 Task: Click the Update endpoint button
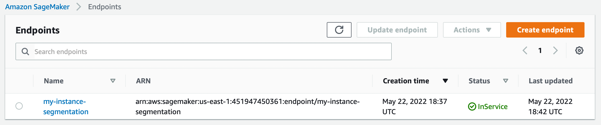click(397, 30)
